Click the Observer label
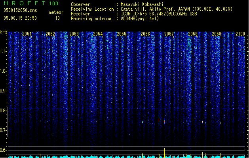 tap(80, 4)
